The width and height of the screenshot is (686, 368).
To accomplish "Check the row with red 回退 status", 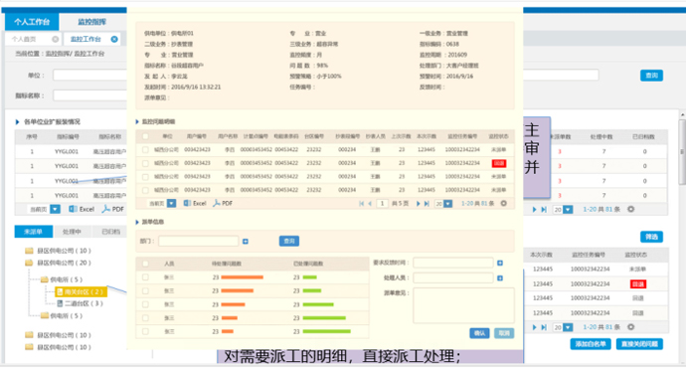I will coord(145,163).
